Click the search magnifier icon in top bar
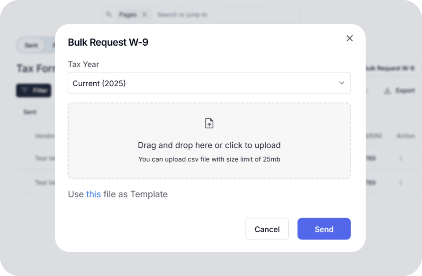Viewport: 422px width, 276px height. point(108,15)
